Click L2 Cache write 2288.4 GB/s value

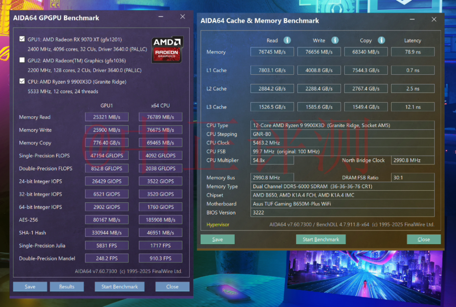[319, 89]
